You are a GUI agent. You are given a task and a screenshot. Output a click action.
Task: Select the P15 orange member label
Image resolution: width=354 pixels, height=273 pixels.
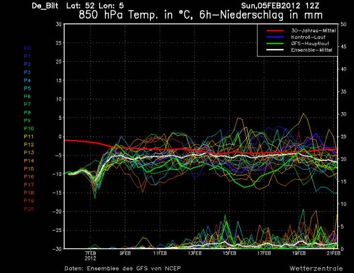pos(29,169)
